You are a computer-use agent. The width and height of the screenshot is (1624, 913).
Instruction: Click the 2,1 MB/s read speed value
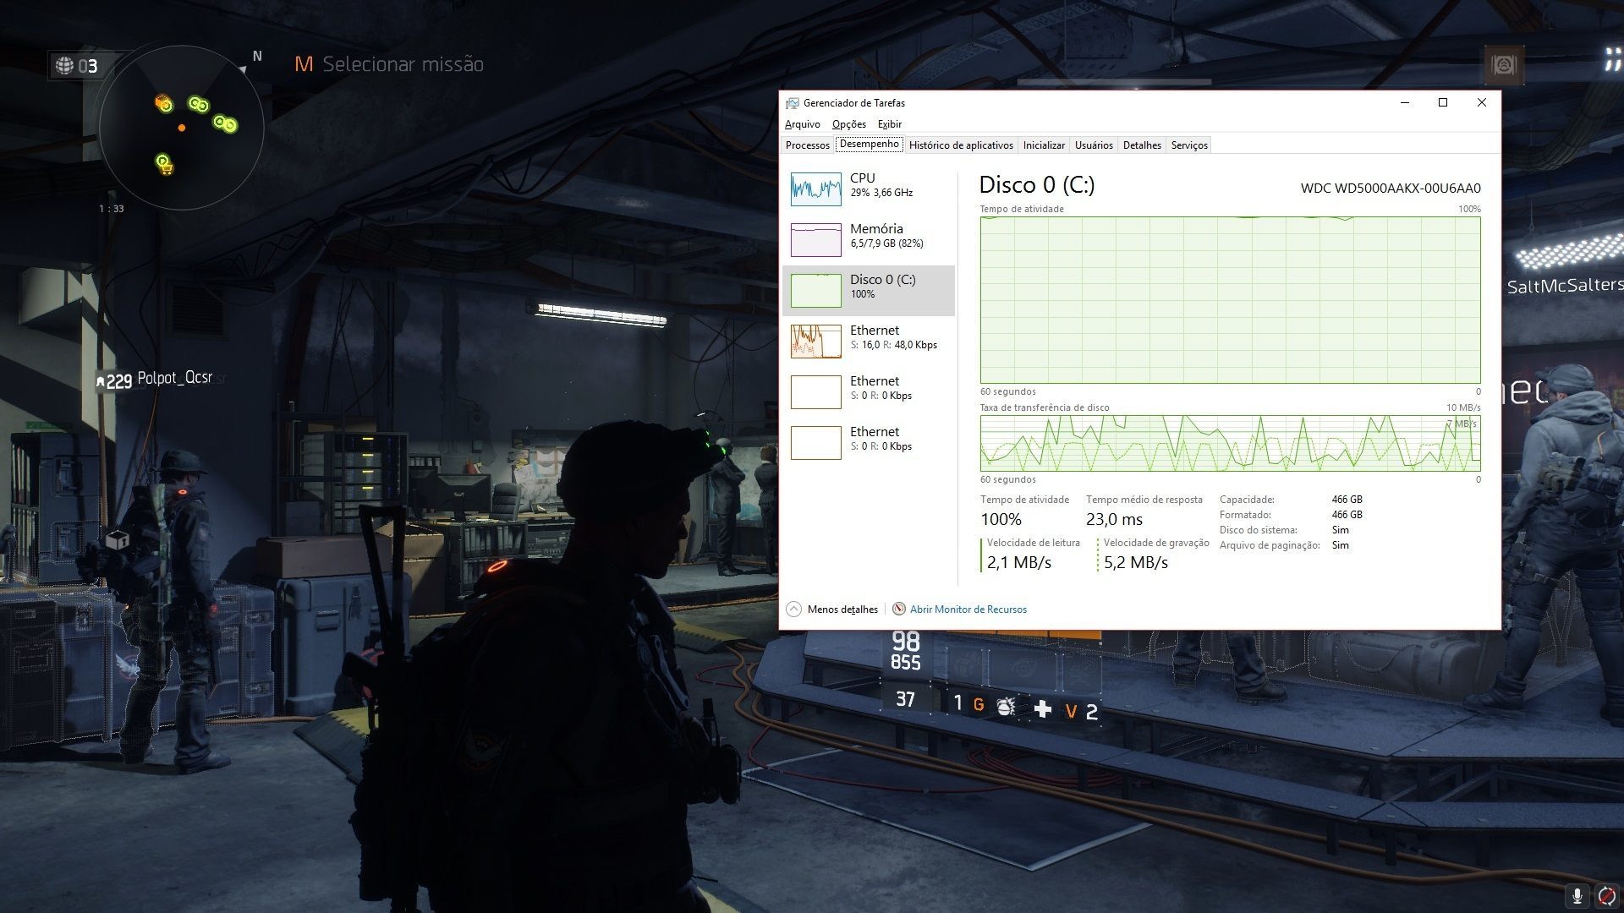click(1019, 563)
